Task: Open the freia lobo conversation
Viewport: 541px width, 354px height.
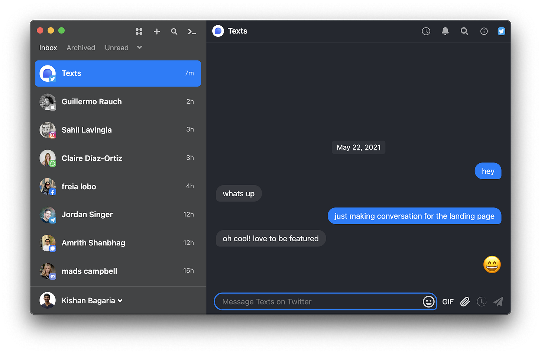Action: (x=118, y=186)
